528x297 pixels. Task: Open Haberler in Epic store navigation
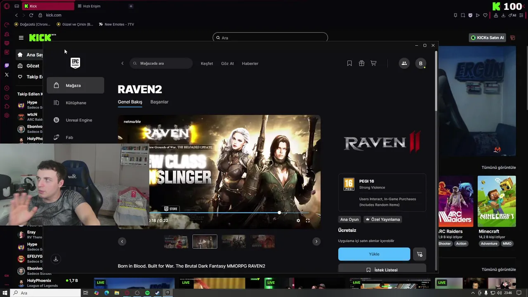tap(250, 64)
